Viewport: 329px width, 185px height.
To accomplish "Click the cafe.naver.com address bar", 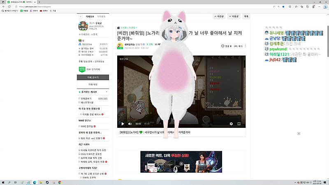I will coord(143,7).
